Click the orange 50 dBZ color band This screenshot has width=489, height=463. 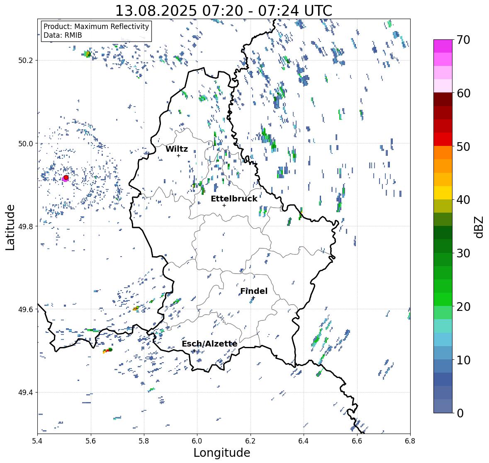(x=443, y=153)
